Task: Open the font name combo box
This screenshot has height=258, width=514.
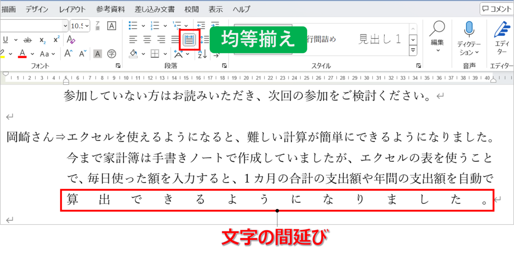Action: (x=34, y=26)
